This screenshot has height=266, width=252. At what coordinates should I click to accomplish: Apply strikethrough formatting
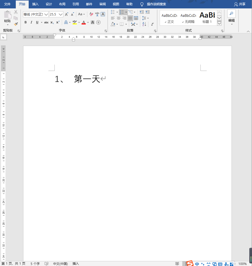[46, 22]
